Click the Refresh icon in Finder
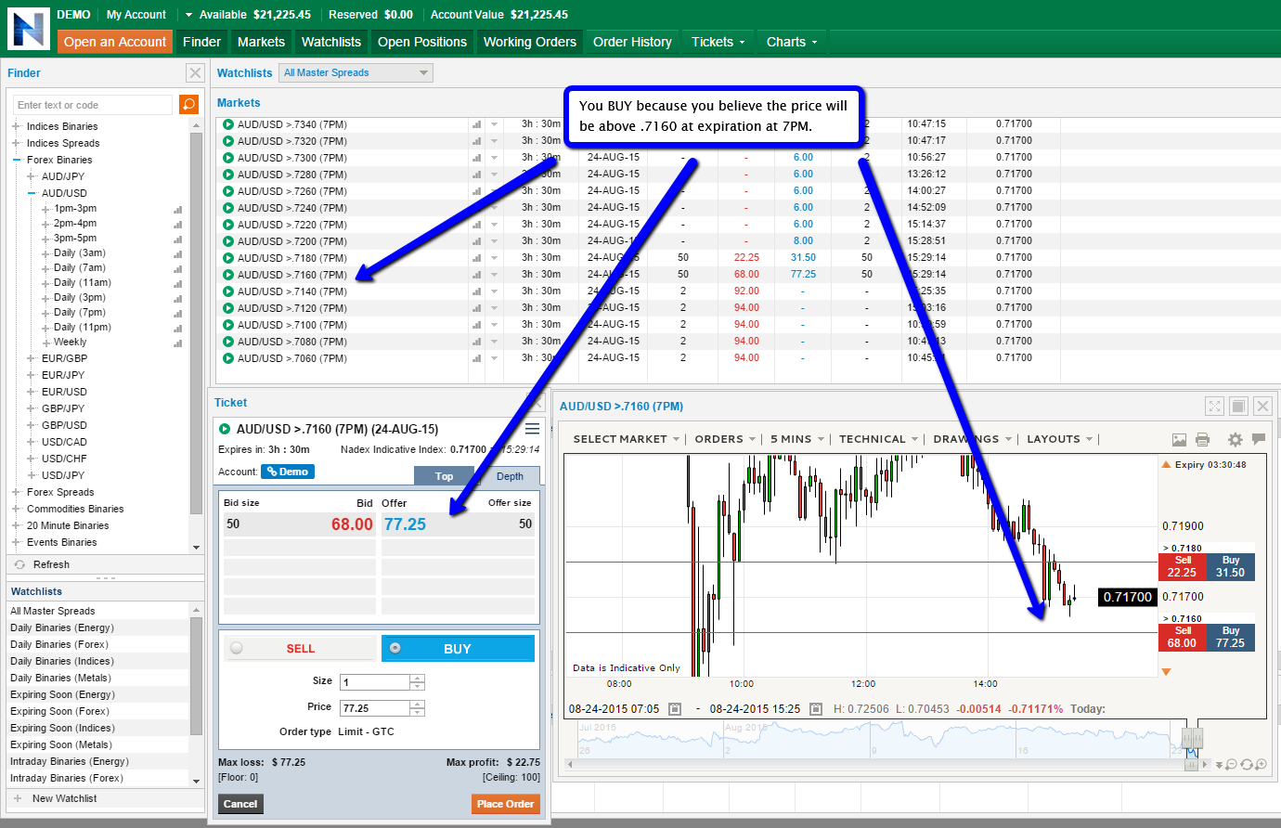Viewport: 1281px width, 828px height. 19,564
